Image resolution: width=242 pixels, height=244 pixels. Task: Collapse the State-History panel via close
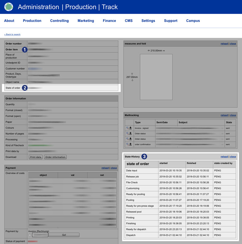pos(233,157)
